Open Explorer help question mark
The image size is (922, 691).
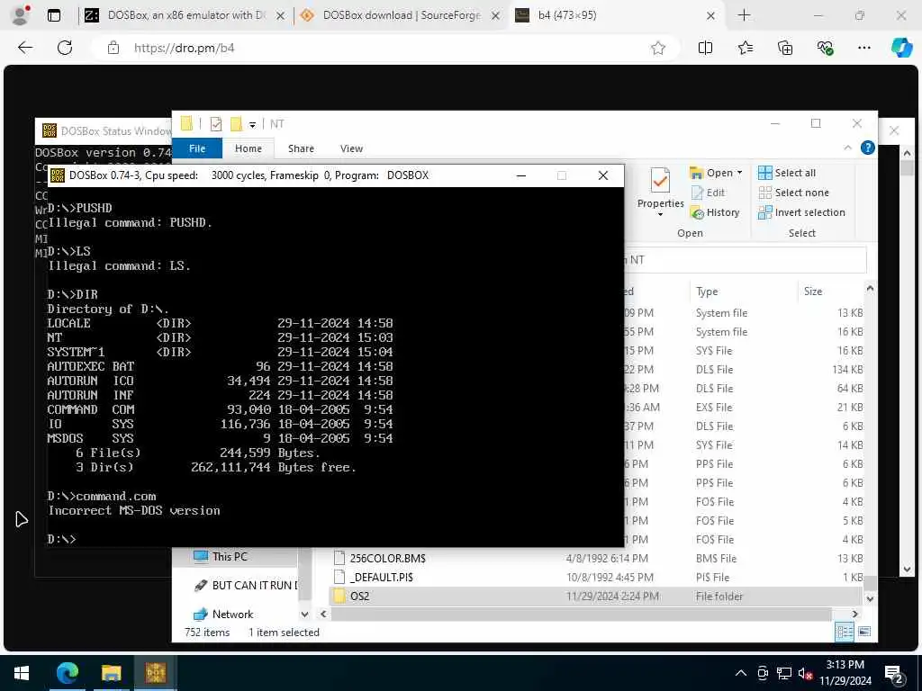pyautogui.click(x=867, y=148)
